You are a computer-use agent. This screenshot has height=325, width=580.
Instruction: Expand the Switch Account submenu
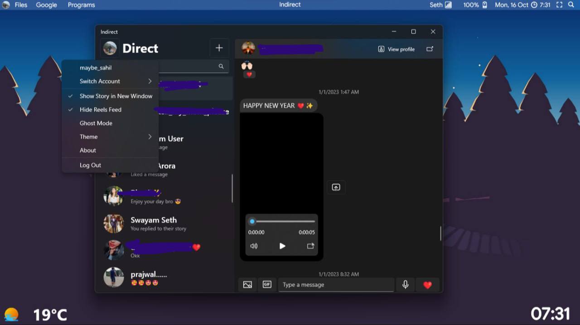pyautogui.click(x=110, y=81)
